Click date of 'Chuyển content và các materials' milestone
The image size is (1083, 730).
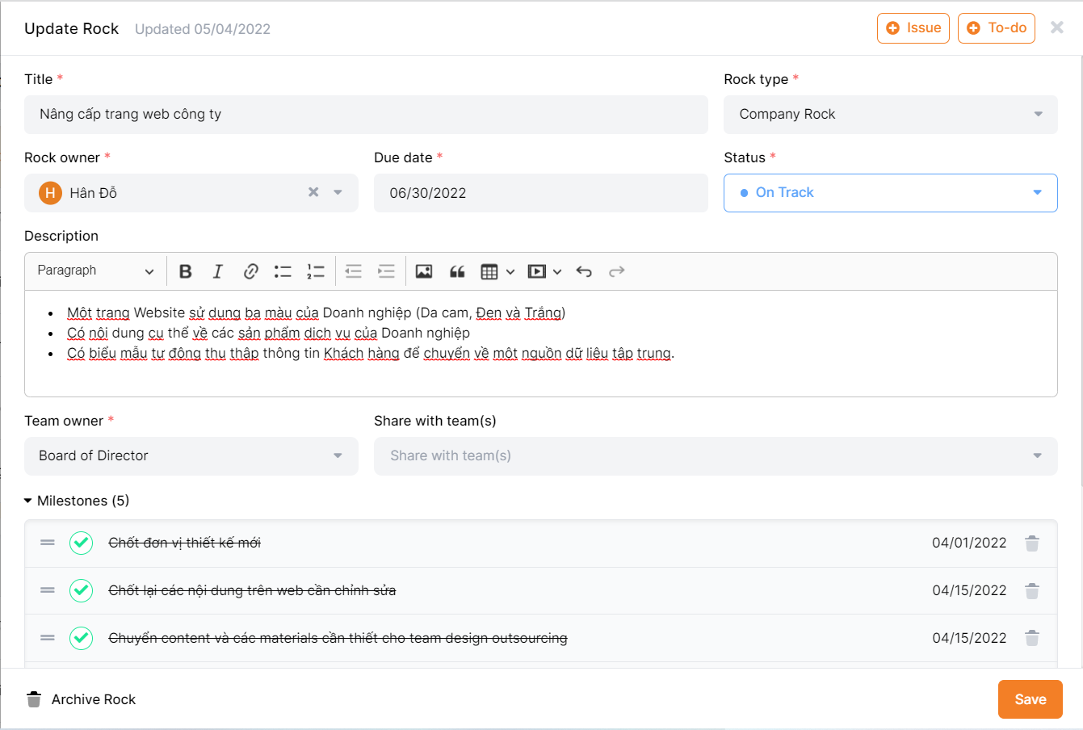click(969, 638)
